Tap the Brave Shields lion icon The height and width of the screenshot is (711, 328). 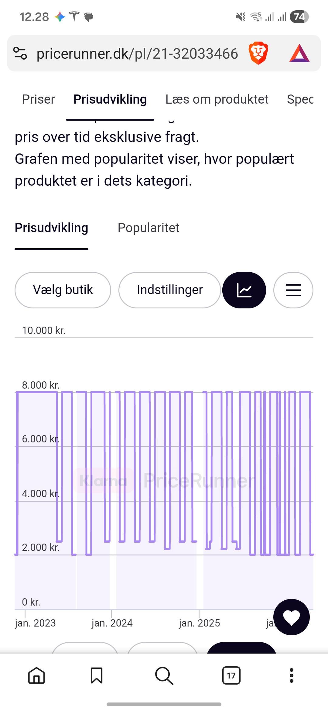tap(258, 53)
